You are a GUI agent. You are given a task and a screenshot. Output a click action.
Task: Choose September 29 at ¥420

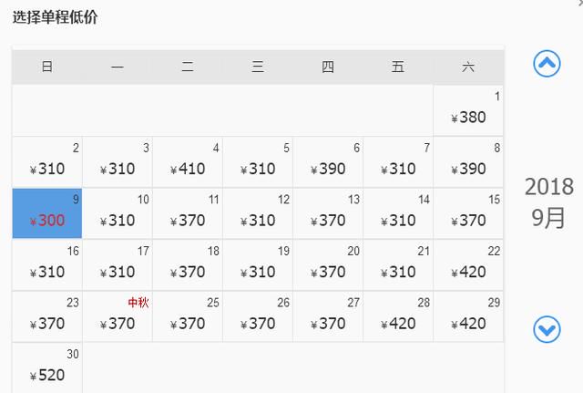[x=468, y=316]
